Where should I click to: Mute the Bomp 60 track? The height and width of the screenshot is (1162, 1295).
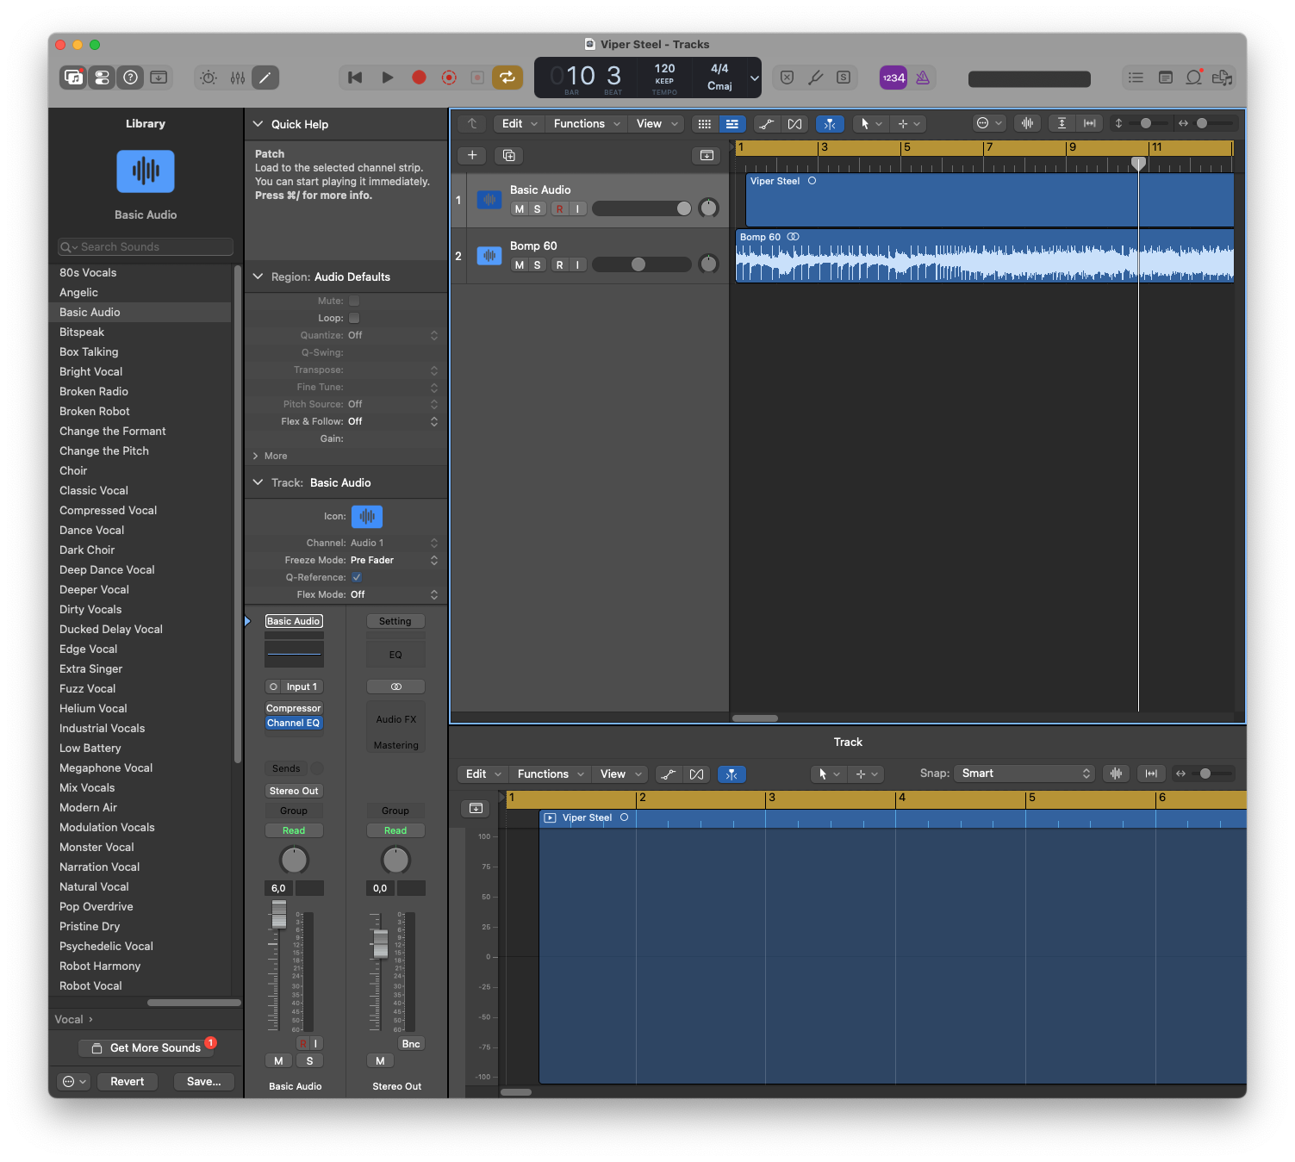pos(519,264)
